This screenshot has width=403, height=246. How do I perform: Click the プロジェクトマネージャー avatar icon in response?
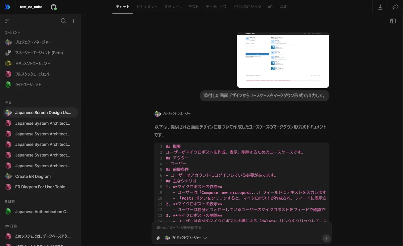(158, 114)
